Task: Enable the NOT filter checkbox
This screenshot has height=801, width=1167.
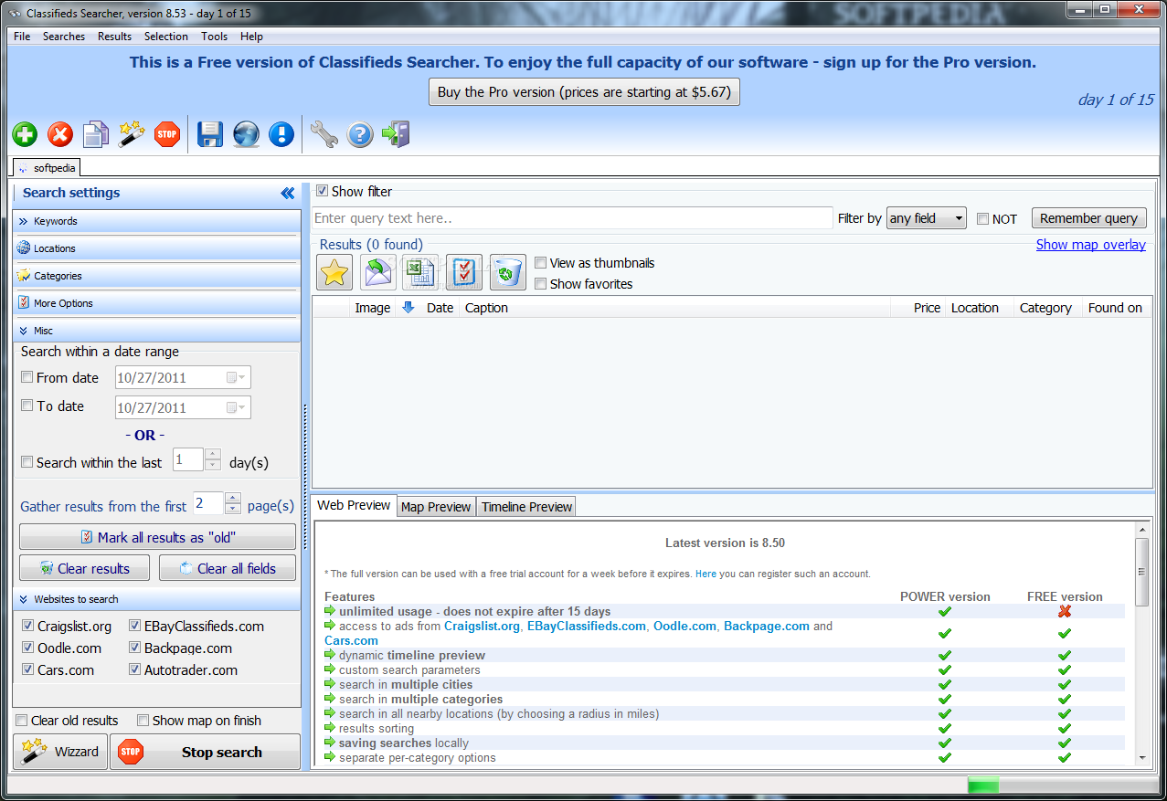Action: (982, 219)
